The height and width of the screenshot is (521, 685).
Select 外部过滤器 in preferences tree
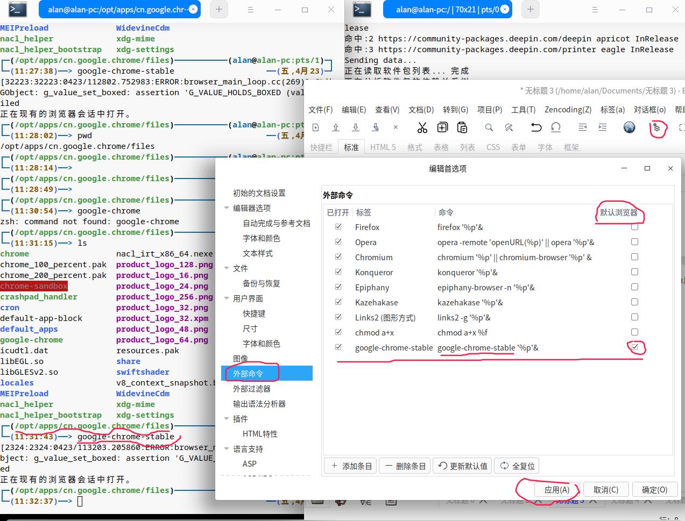pyautogui.click(x=252, y=389)
